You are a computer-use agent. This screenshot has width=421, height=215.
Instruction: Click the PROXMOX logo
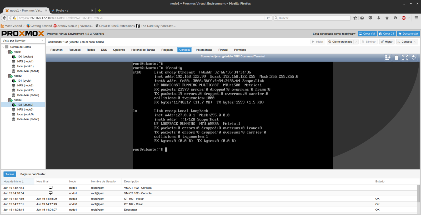click(23, 34)
